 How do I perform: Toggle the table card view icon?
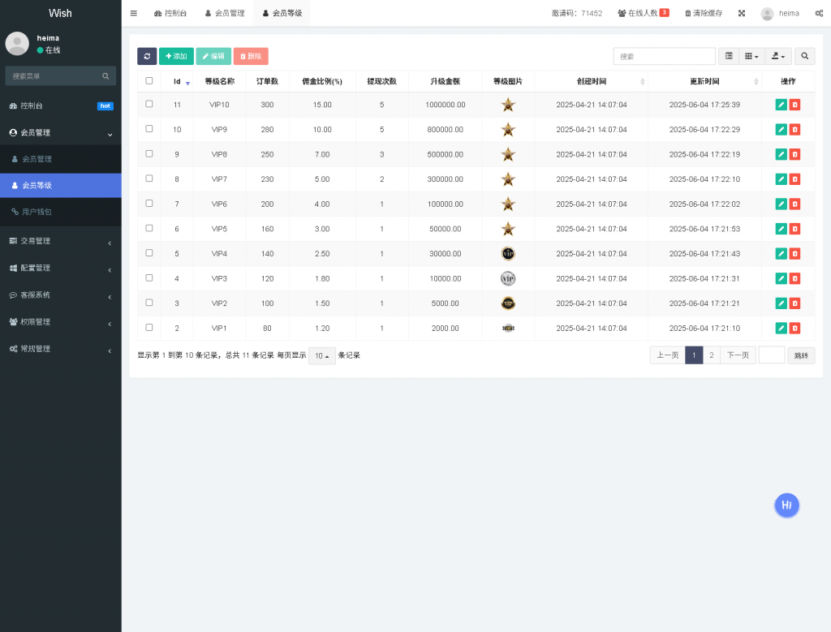click(729, 56)
